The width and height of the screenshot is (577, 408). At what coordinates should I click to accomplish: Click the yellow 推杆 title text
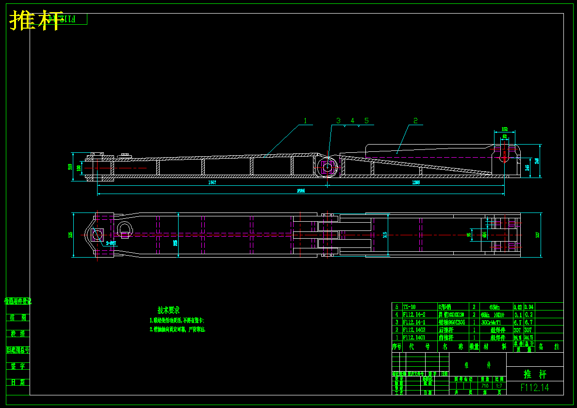(36, 20)
